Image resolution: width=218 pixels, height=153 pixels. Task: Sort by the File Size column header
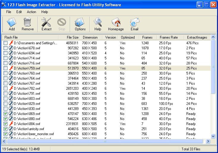pyautogui.click(x=69, y=37)
